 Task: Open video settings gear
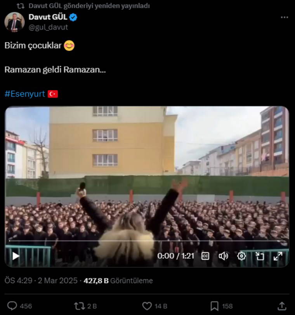241,256
